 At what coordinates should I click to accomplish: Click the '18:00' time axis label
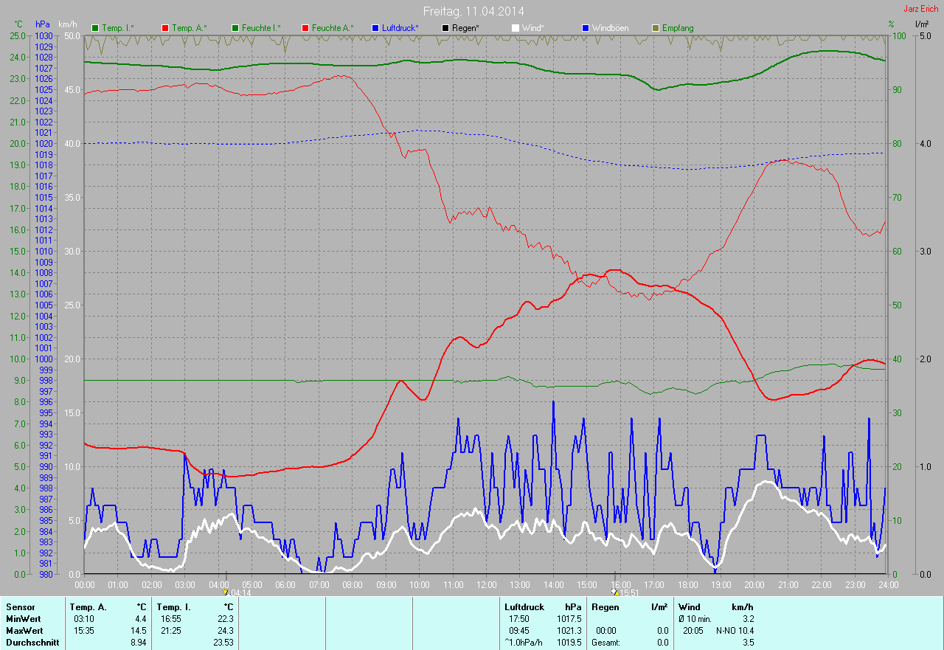coord(687,585)
